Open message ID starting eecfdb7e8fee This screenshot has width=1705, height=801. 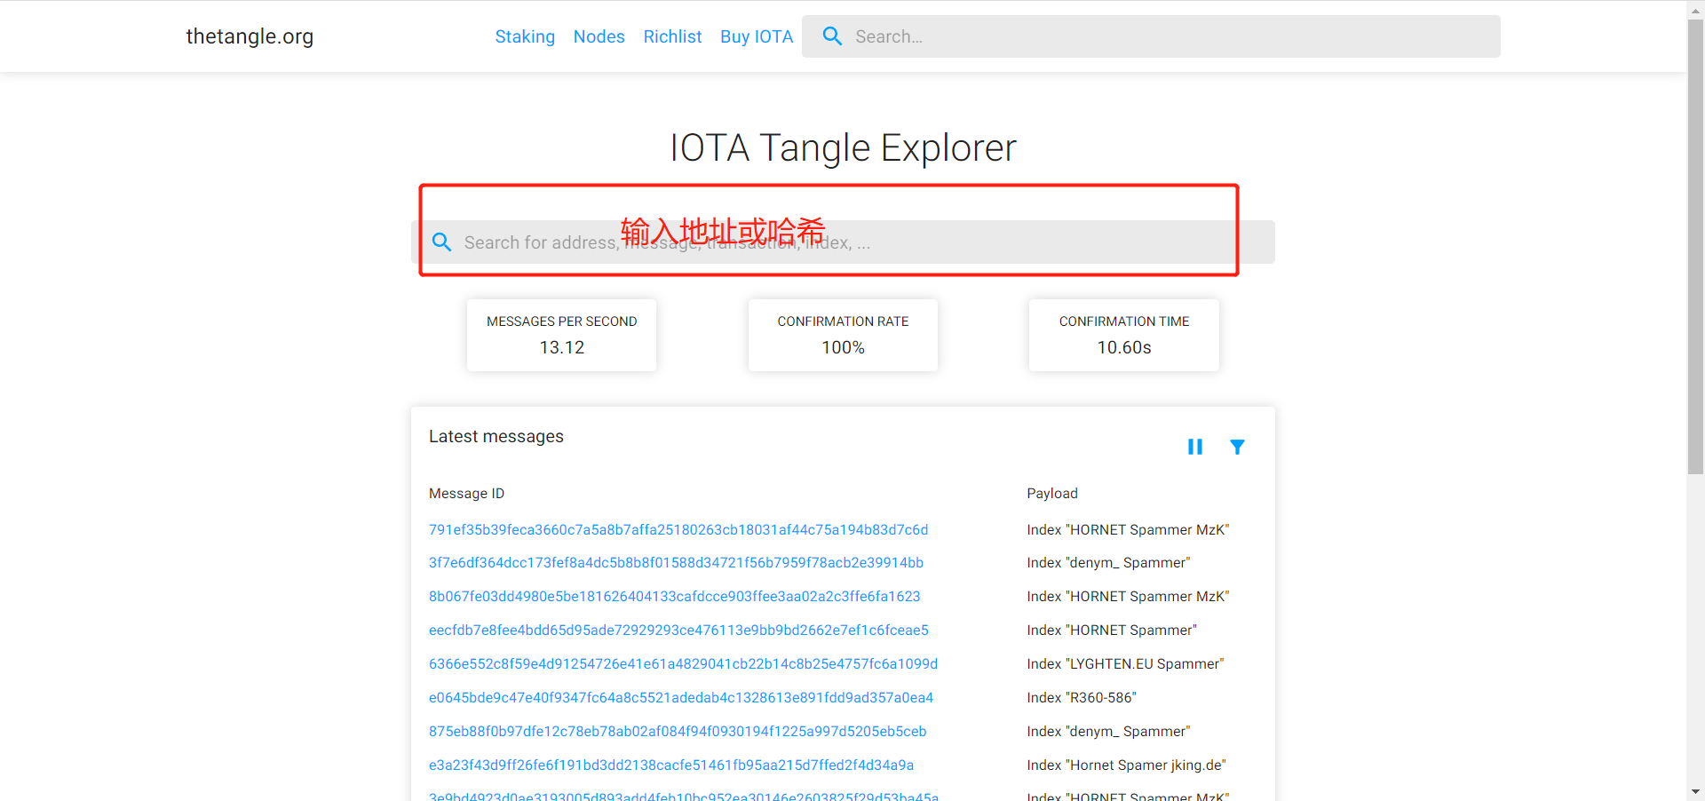pos(678,630)
